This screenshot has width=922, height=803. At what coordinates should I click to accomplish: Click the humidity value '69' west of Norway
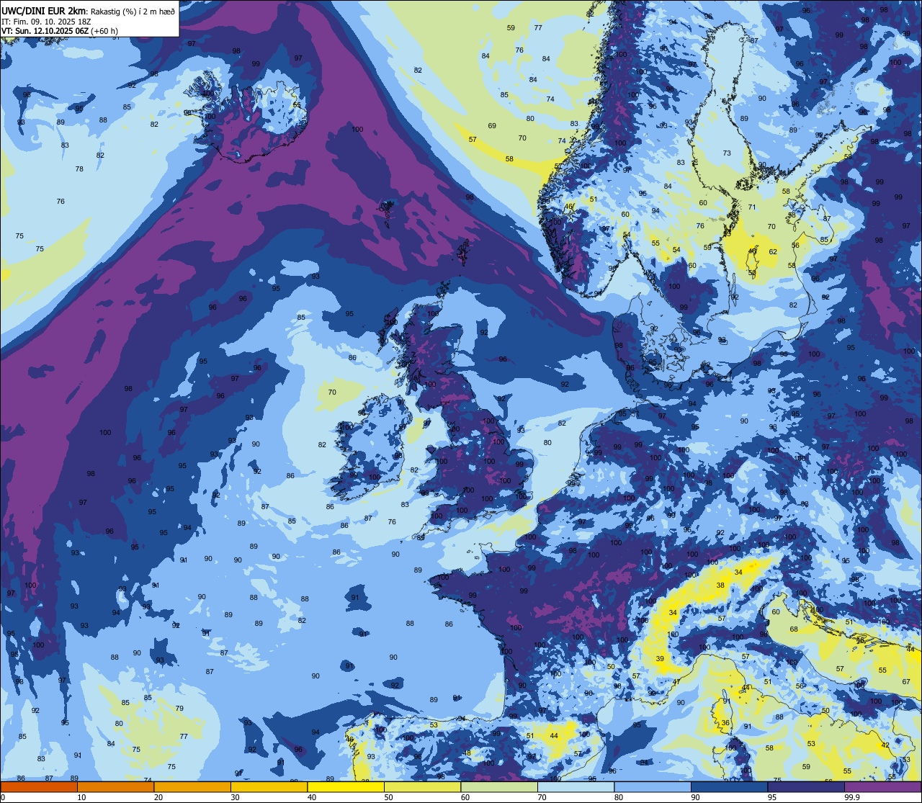point(492,126)
